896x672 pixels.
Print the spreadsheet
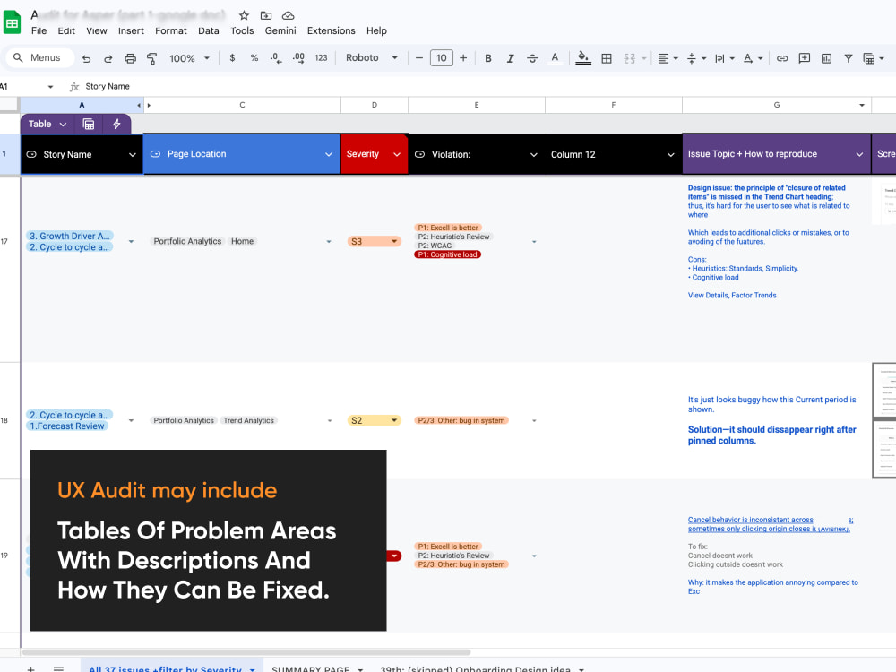coord(130,58)
